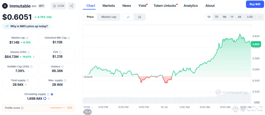Select the 1M time range

pos(224,17)
